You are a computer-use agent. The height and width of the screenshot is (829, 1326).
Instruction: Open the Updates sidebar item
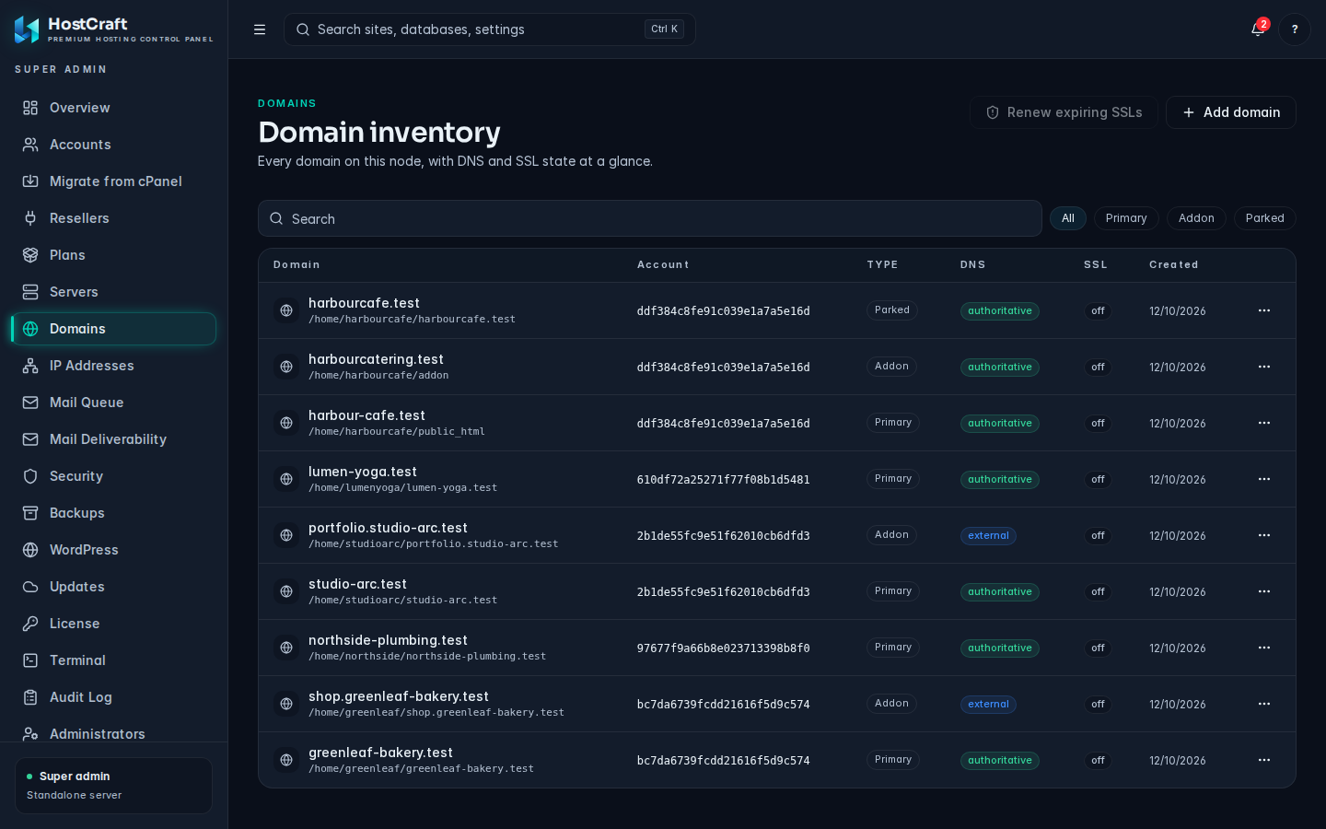(114, 587)
